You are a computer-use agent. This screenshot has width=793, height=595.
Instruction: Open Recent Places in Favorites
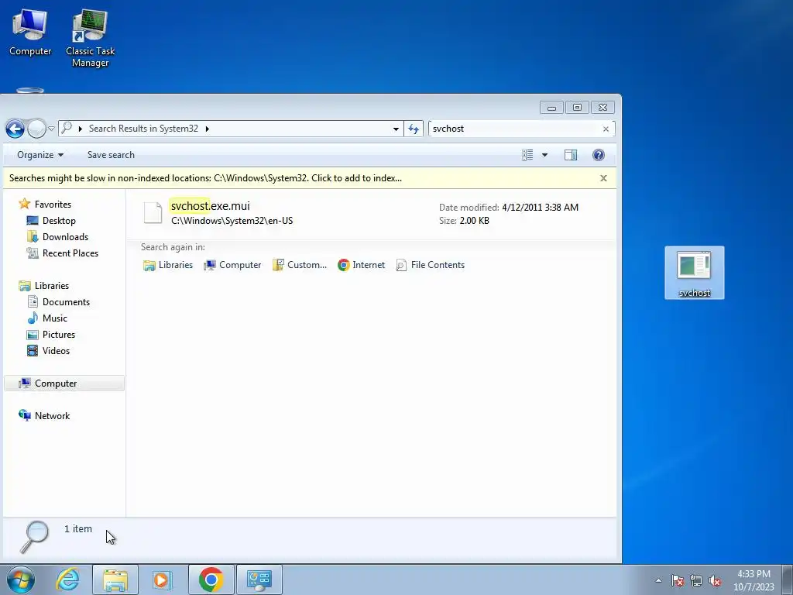coord(70,253)
